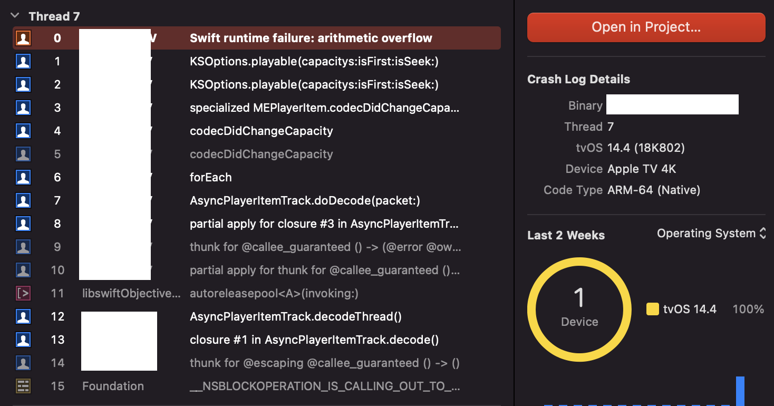Click the yellow tvOS 14.4 legend swatch
Image resolution: width=774 pixels, height=406 pixels.
[653, 309]
